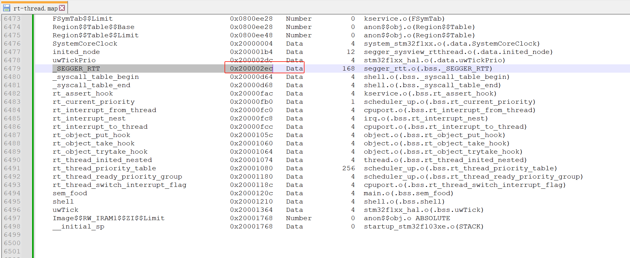
Task: Click the __initial_sp symbol on line 6498
Action: pos(78,226)
